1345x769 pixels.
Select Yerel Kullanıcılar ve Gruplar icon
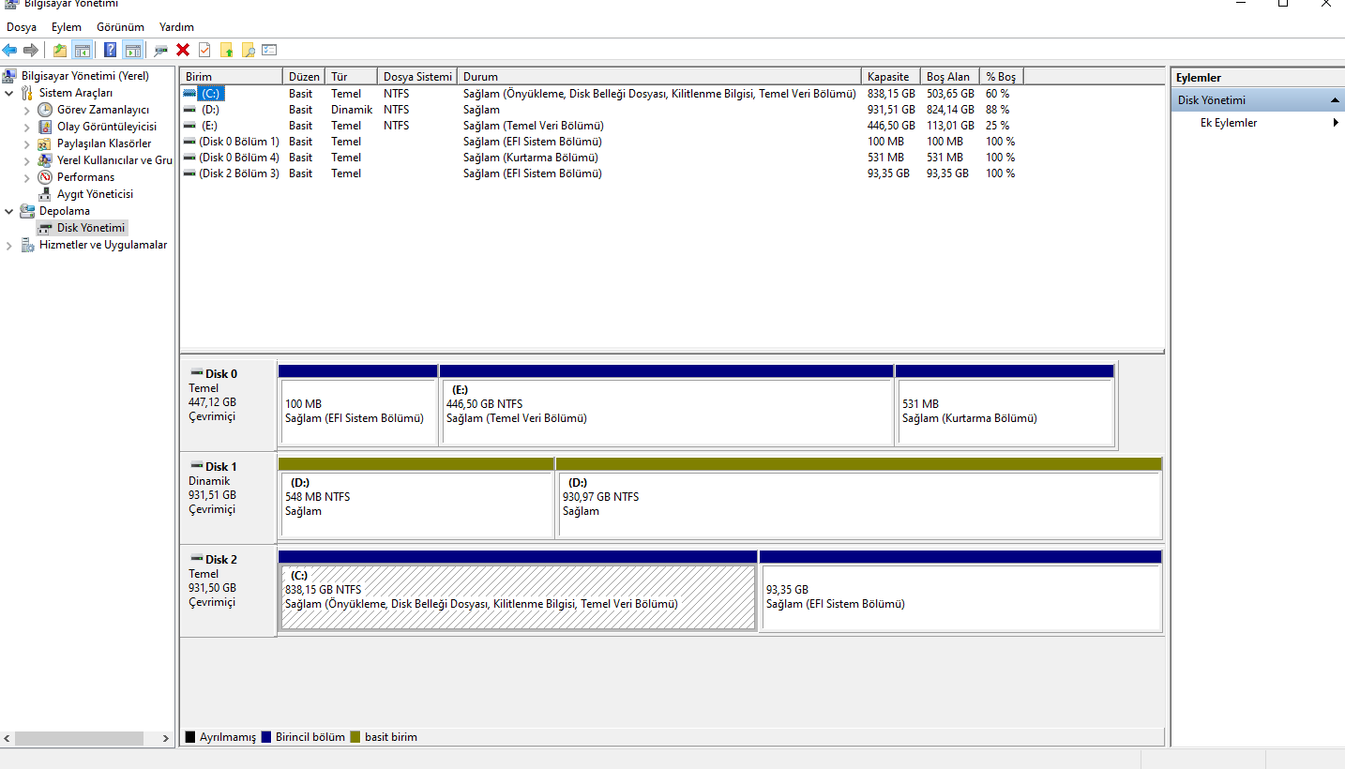pos(45,160)
